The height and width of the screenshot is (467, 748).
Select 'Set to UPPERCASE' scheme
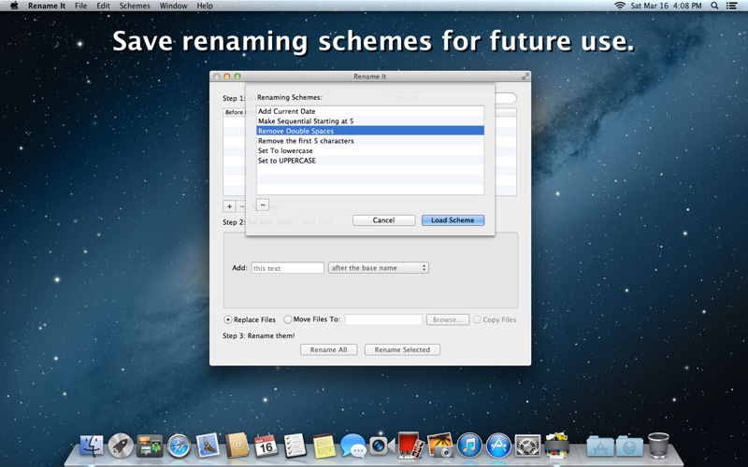370,161
